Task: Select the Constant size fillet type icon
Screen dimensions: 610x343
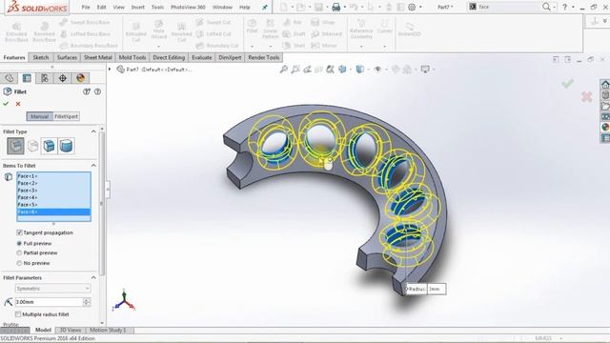Action: tap(15, 146)
